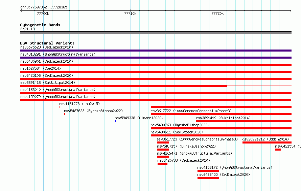Click the nsv1027584 (Coe2014) label

point(41,68)
